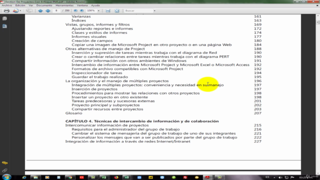
Task: Click 'Tareas predecesoras y sucesoras externas'
Action: 113,101
